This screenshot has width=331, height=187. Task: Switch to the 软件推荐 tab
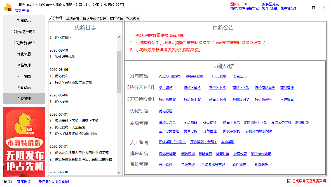[x=116, y=18]
